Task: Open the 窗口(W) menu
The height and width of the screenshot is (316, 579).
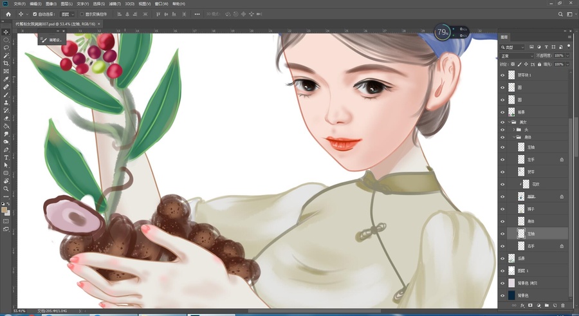Action: point(161,4)
